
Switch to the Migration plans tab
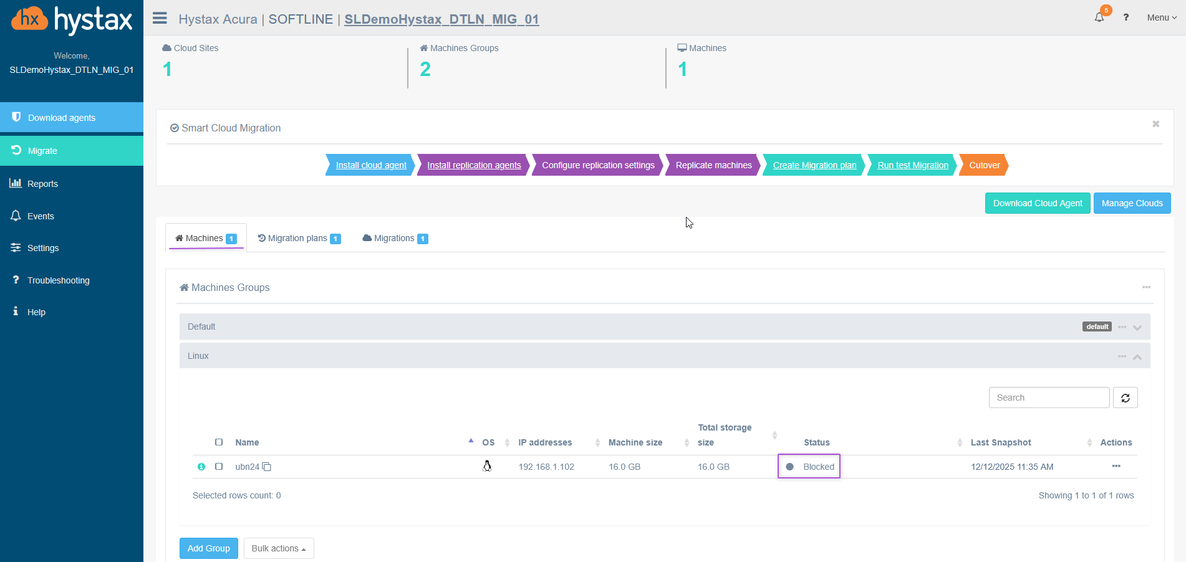[299, 238]
